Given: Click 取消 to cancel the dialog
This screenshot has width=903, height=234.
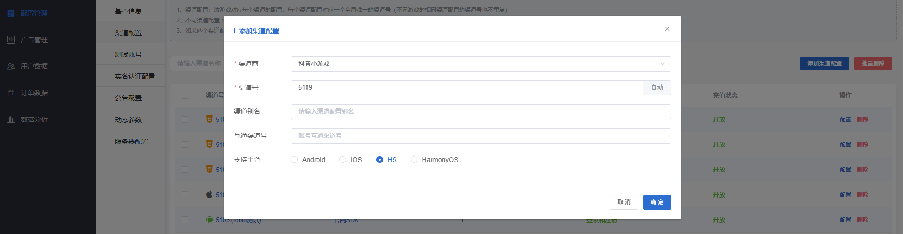Looking at the screenshot, I should pos(624,202).
